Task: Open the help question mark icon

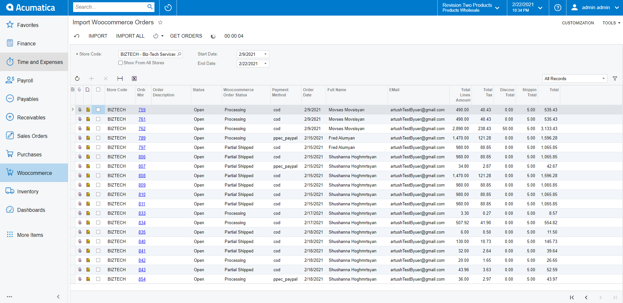Action: (558, 7)
